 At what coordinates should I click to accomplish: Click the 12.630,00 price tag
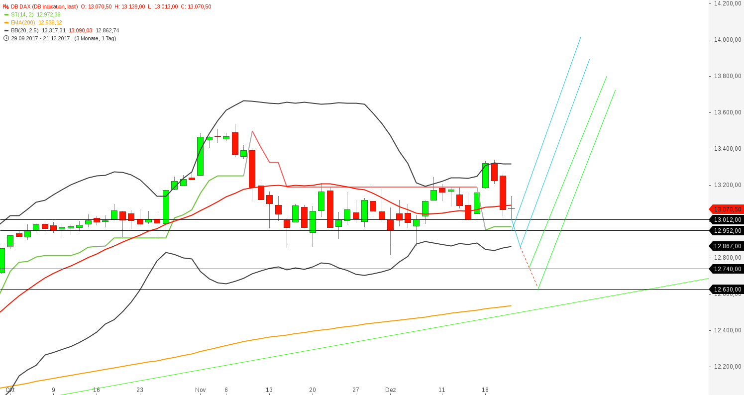point(725,289)
